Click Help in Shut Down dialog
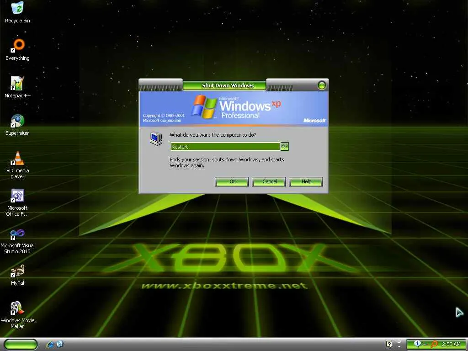Screen dimensions: 468x351 [x=306, y=181]
